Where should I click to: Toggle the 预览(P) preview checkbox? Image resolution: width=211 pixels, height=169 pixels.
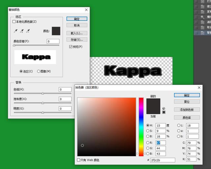click(x=71, y=47)
